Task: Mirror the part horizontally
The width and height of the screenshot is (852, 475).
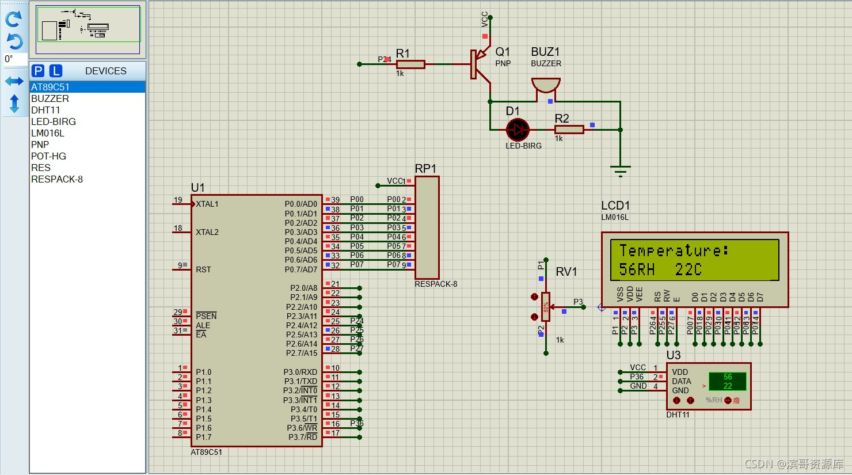Action: 14,81
